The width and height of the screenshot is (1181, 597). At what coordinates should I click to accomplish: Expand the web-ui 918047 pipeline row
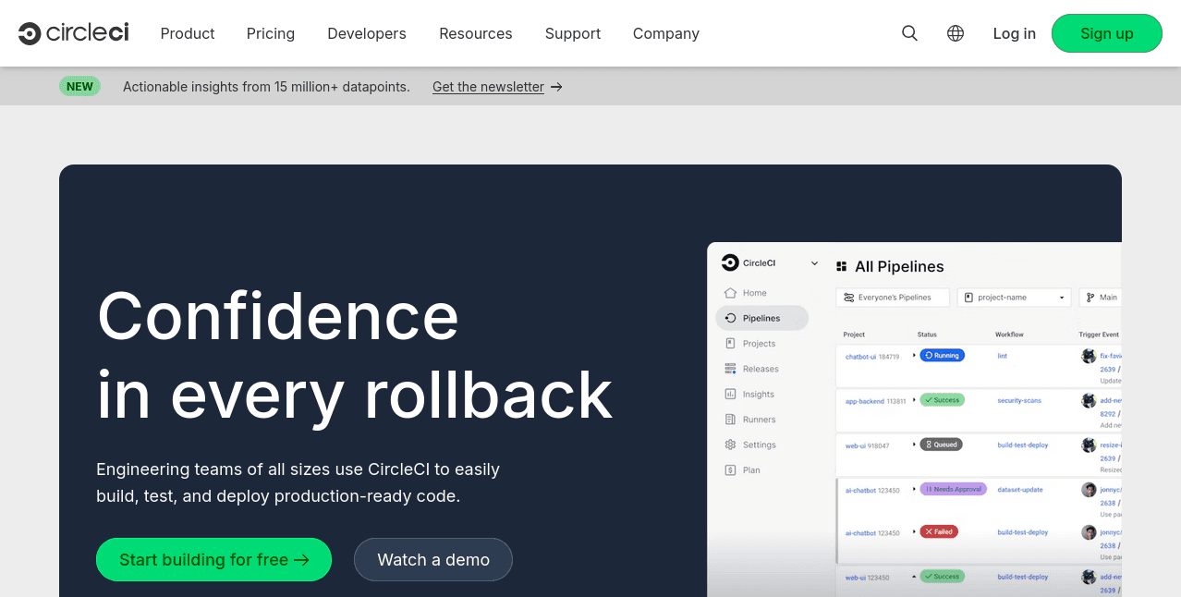(914, 444)
